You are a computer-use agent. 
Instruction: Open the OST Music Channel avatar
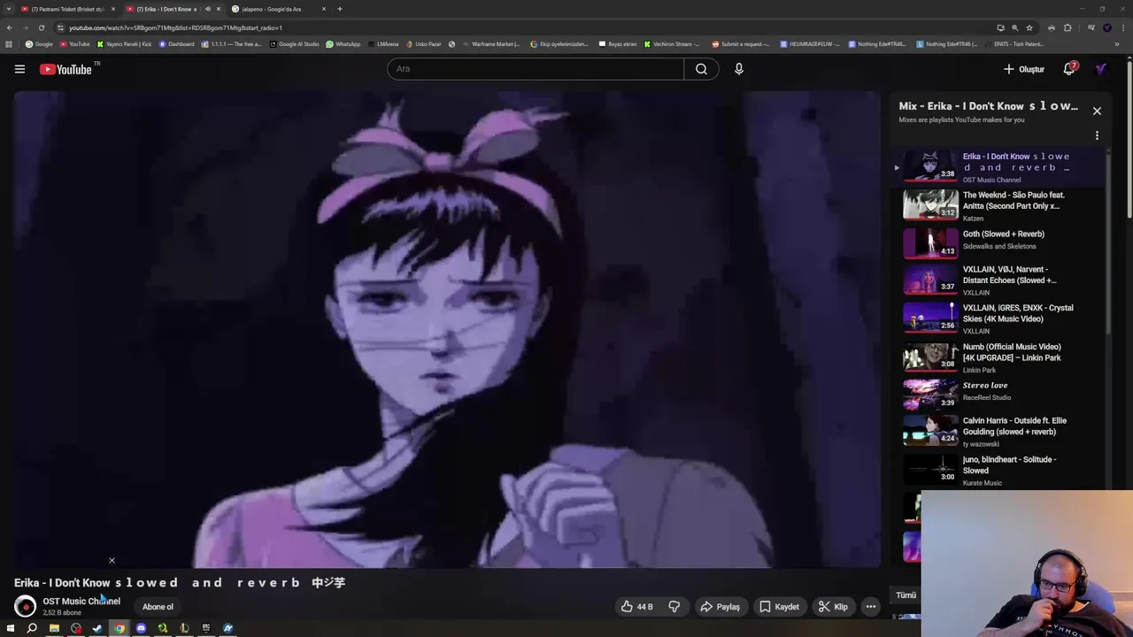click(25, 606)
